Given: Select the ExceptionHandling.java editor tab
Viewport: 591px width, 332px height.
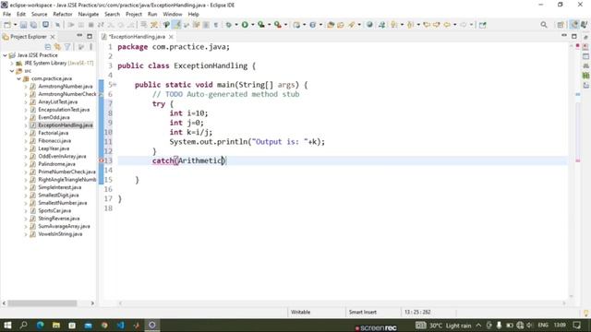Looking at the screenshot, I should [138, 37].
